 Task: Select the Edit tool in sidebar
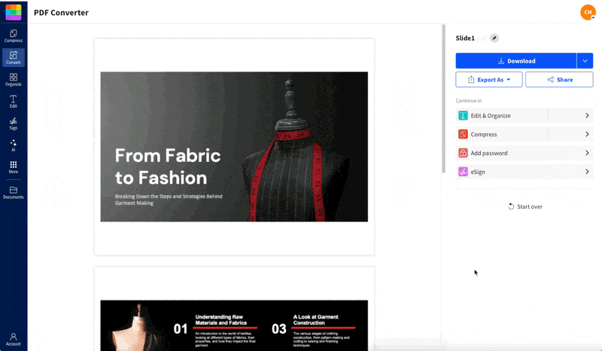[x=14, y=101]
